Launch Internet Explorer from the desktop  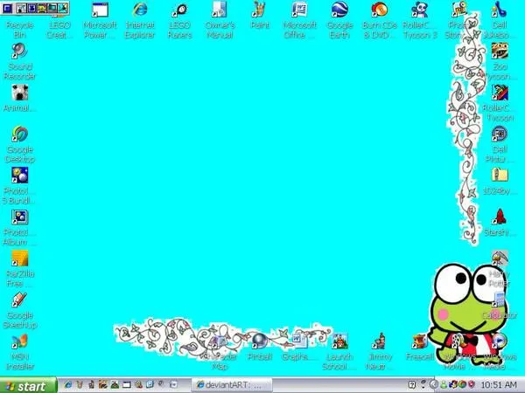[x=140, y=10]
